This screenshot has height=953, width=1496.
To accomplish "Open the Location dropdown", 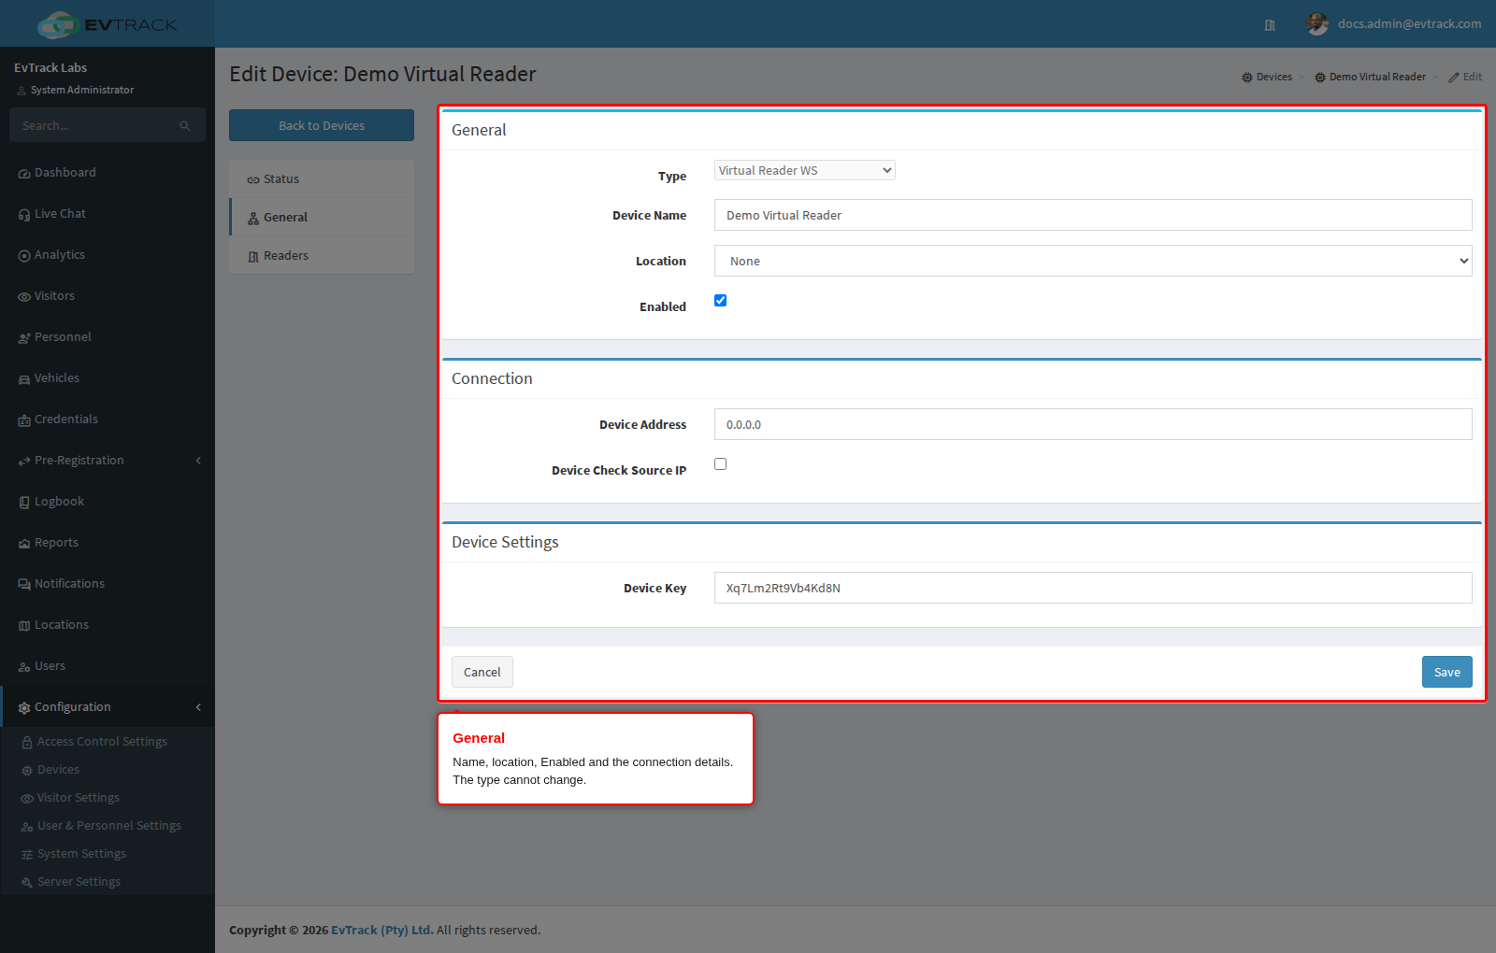I will (1093, 261).
